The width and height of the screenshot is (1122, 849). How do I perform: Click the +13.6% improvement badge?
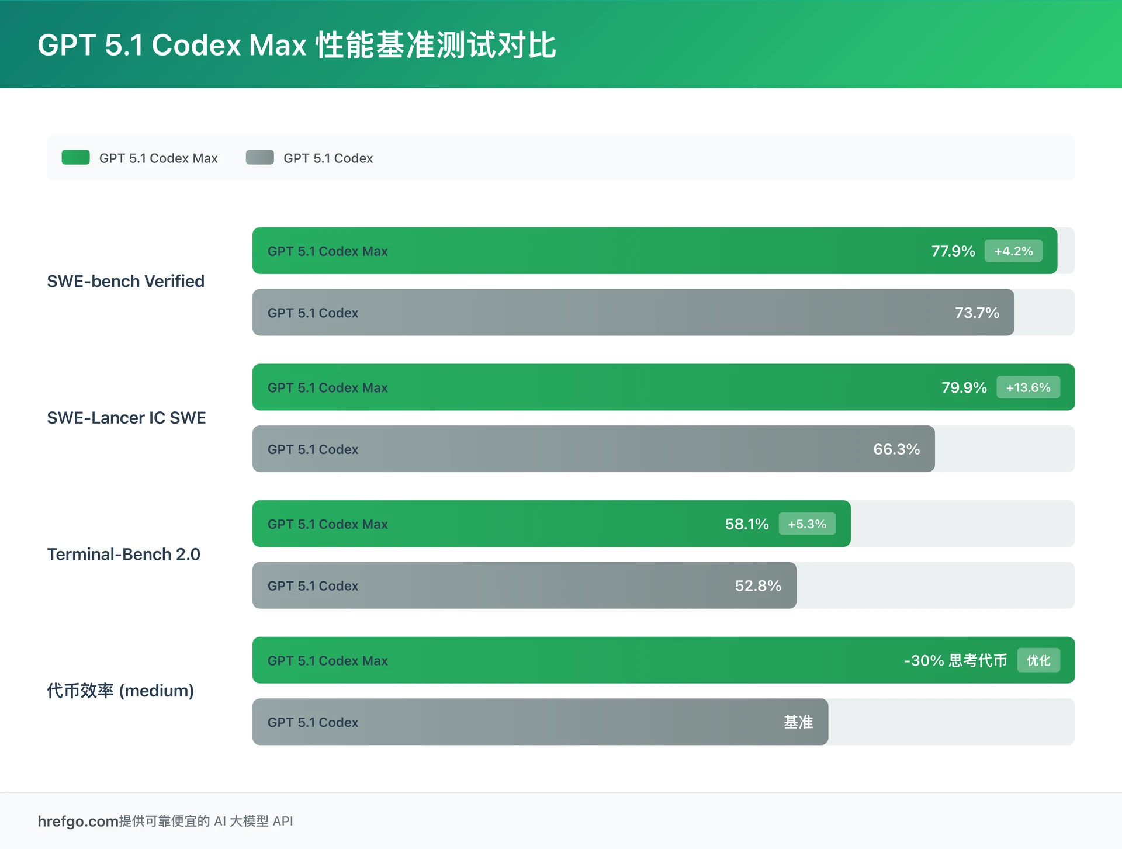(x=1028, y=387)
